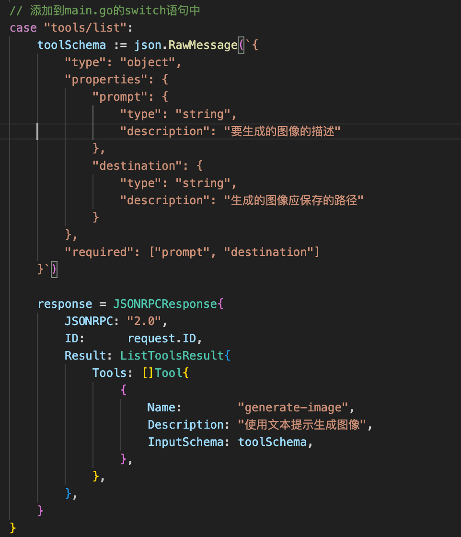Image resolution: width=461 pixels, height=537 pixels.
Task: Click json.RawMessage function call
Action: click(185, 45)
